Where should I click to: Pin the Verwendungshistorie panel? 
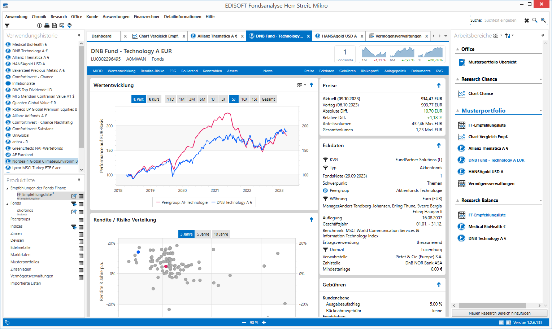[79, 35]
